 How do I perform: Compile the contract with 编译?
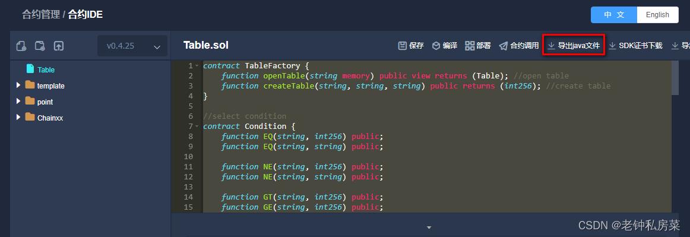(x=444, y=45)
